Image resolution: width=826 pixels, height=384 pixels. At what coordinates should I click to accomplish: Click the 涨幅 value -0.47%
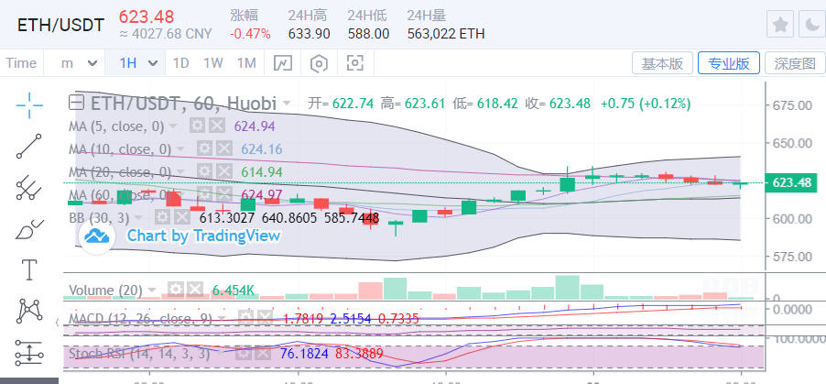tap(250, 34)
